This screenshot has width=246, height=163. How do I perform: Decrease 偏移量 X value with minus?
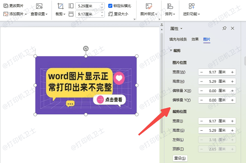click(x=202, y=91)
